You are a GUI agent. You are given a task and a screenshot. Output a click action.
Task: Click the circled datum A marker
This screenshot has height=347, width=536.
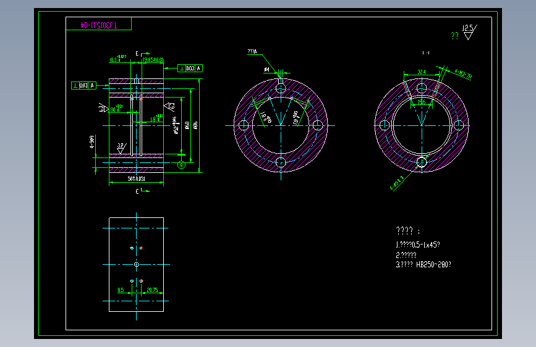pos(182,165)
